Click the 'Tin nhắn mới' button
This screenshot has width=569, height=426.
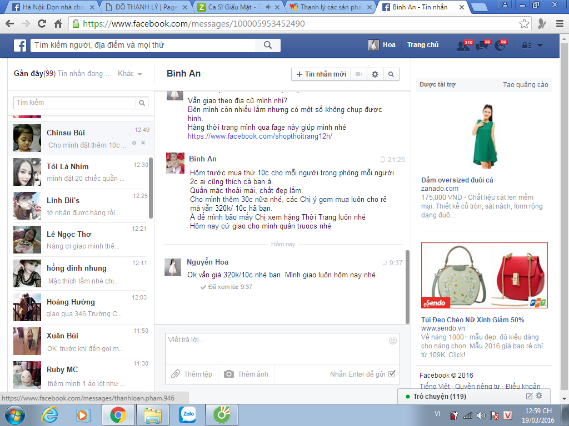coord(321,74)
